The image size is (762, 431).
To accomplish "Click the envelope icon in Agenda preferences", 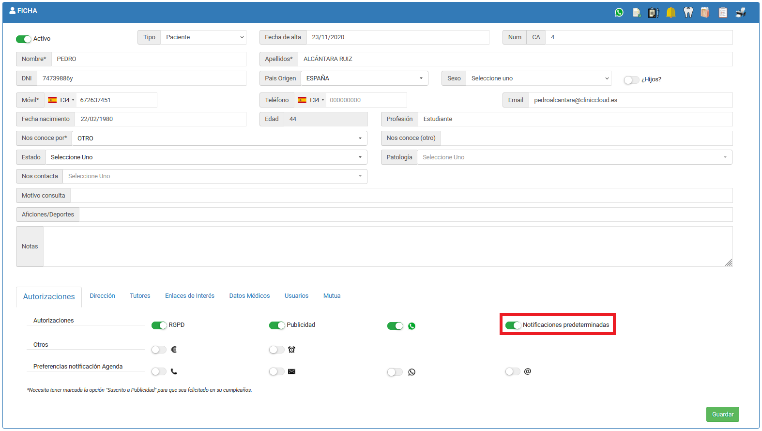I will 291,371.
